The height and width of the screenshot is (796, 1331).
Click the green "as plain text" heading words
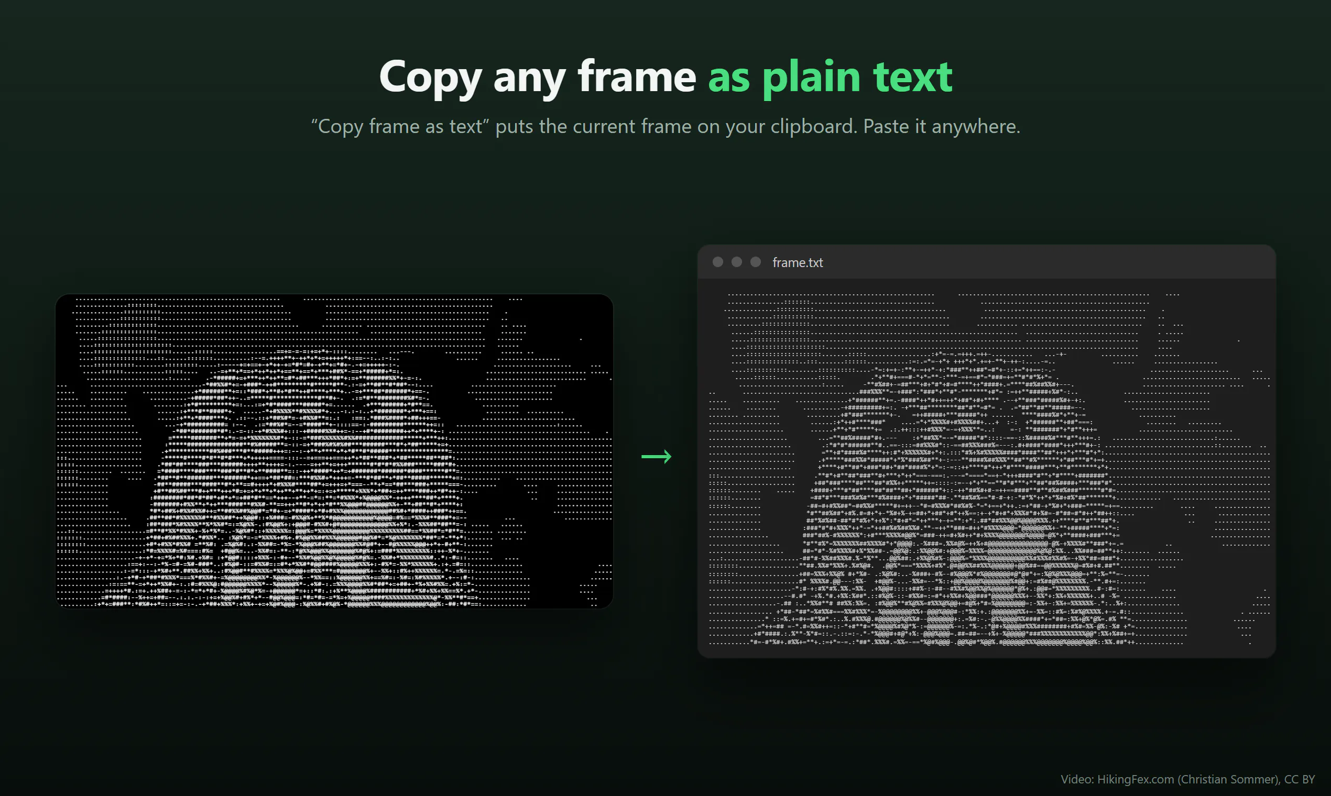pyautogui.click(x=830, y=78)
